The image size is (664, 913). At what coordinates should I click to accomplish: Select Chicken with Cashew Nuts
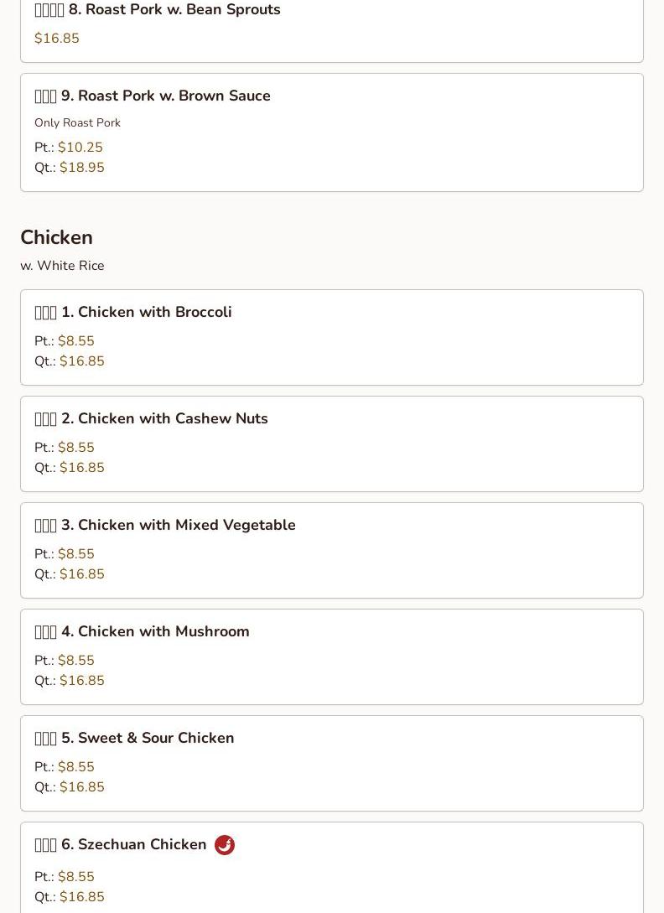coord(151,419)
